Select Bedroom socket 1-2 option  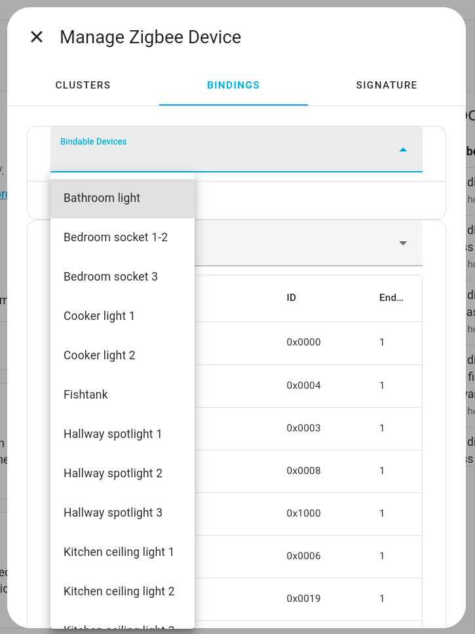click(x=115, y=237)
